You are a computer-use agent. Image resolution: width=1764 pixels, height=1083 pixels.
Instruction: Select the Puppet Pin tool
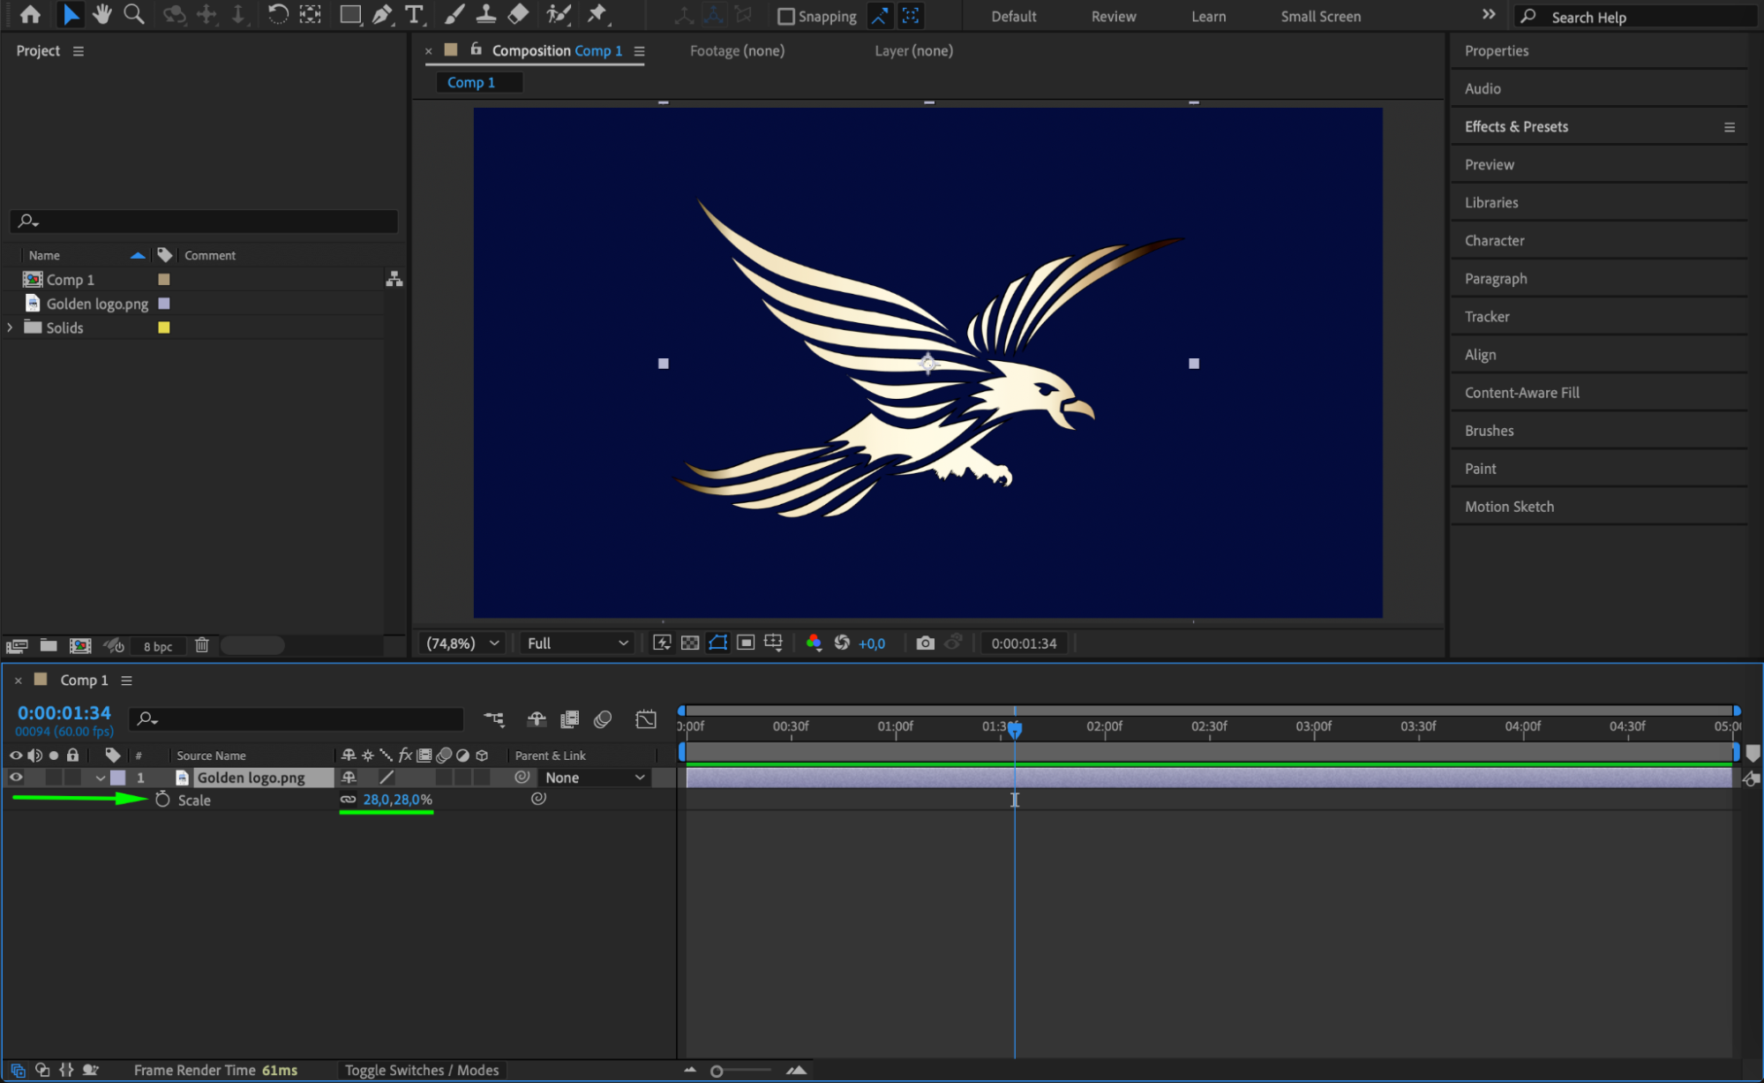(x=597, y=14)
